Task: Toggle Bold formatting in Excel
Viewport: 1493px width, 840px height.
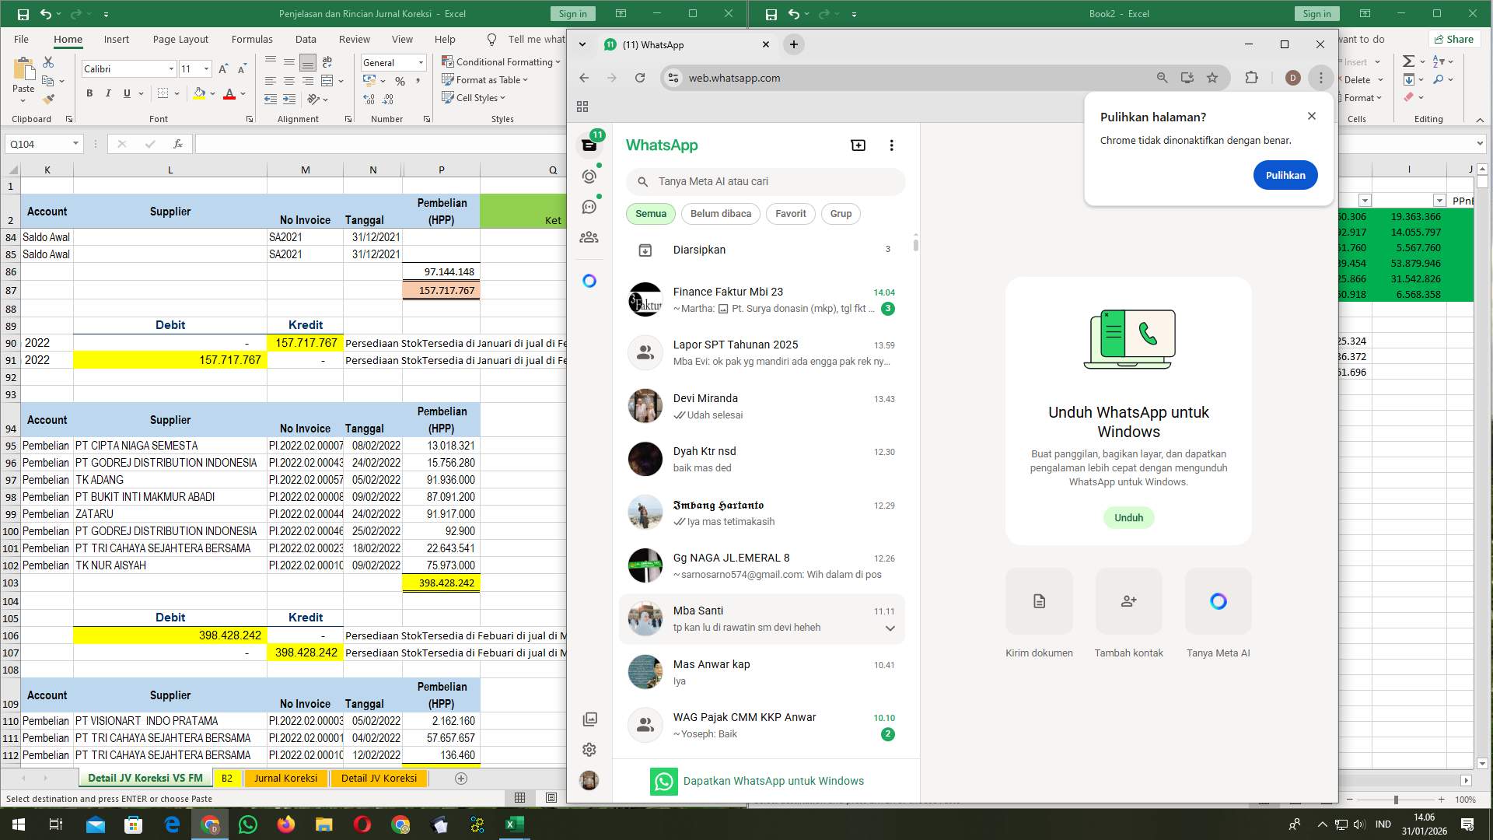Action: click(x=89, y=93)
